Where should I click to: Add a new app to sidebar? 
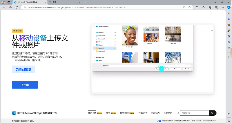click(229, 57)
